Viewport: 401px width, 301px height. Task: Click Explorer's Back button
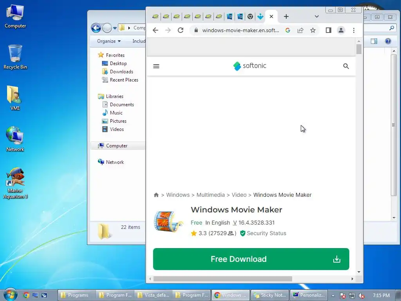tap(96, 28)
